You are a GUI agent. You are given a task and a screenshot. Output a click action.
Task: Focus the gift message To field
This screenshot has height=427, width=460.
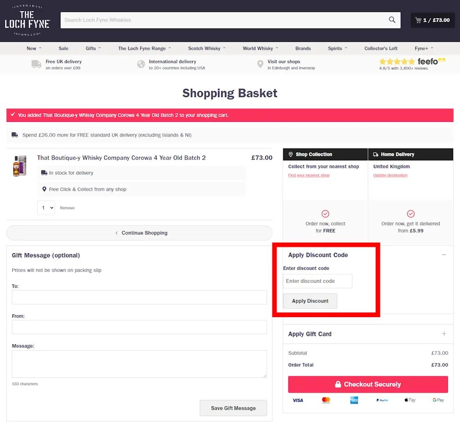tap(139, 297)
